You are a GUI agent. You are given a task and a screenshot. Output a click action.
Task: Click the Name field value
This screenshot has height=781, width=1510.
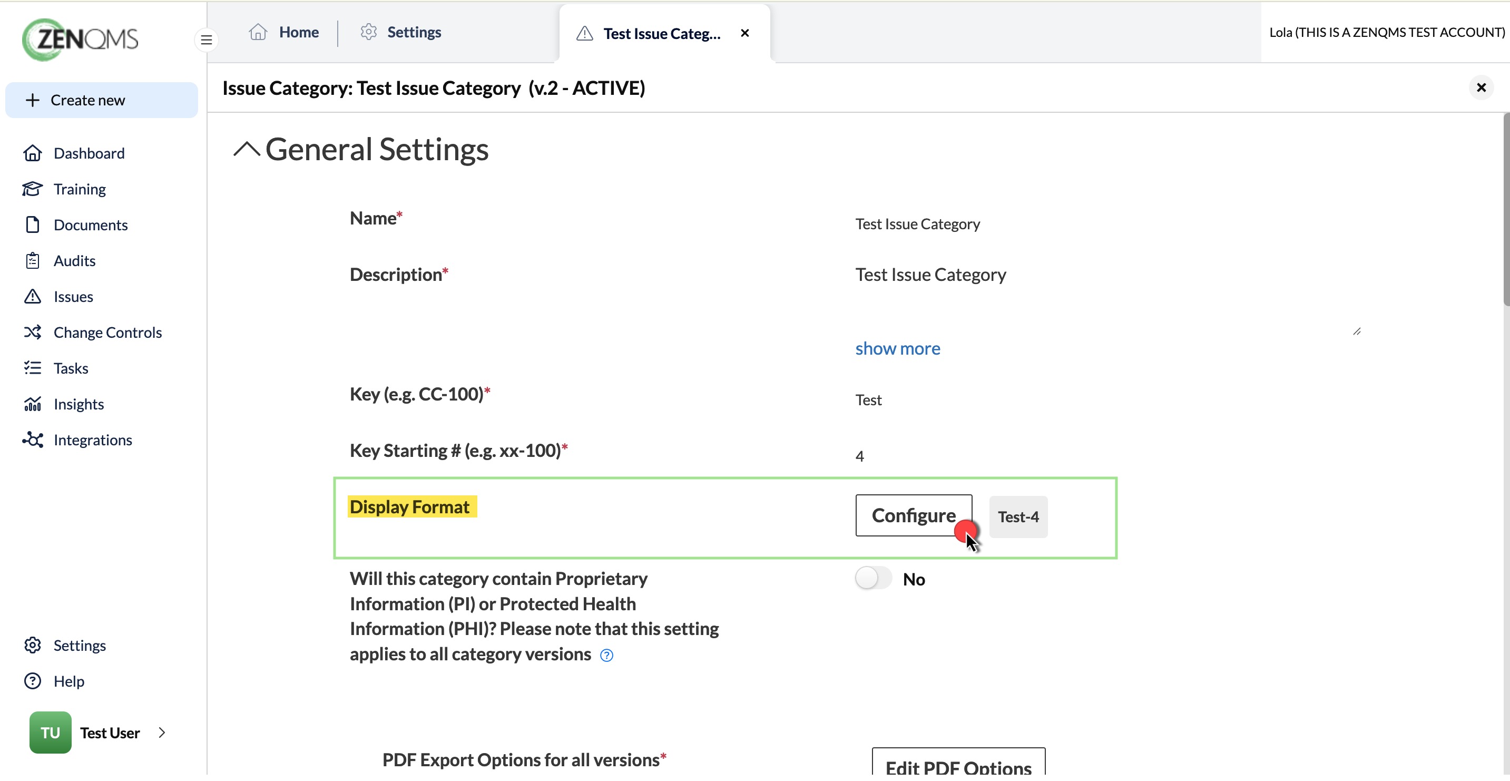(918, 224)
